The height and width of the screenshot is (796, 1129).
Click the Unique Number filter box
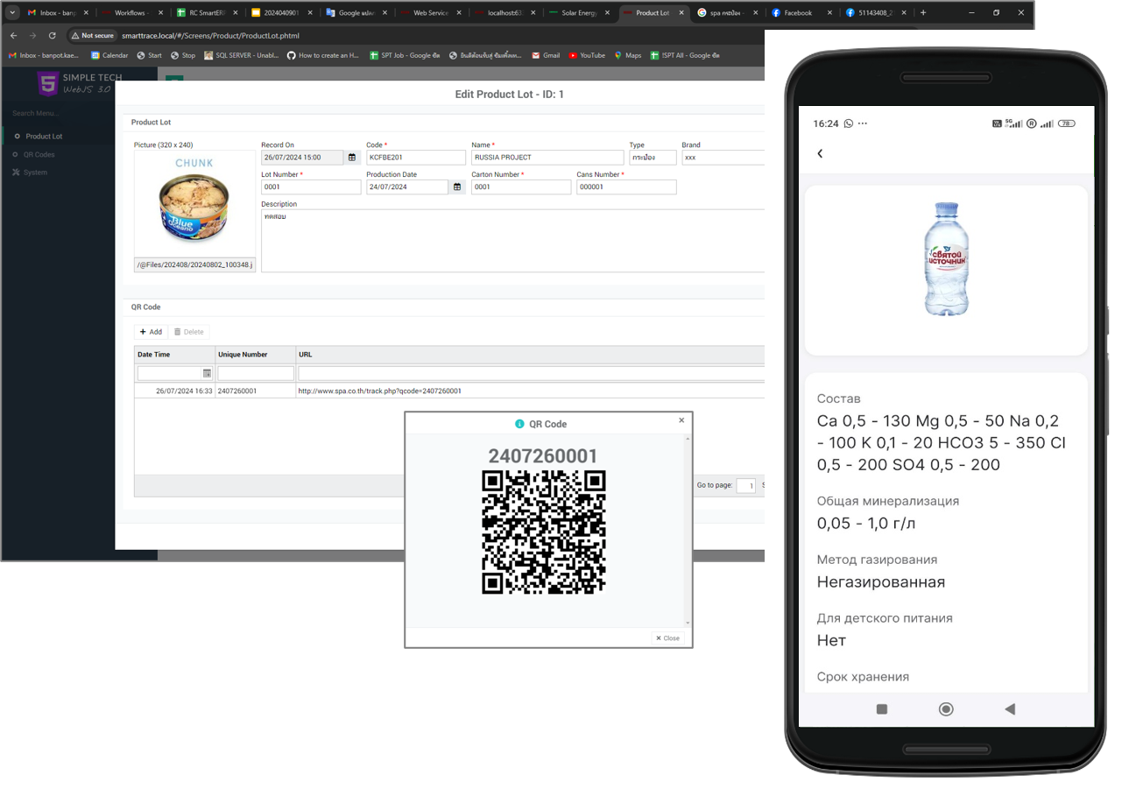(x=255, y=373)
